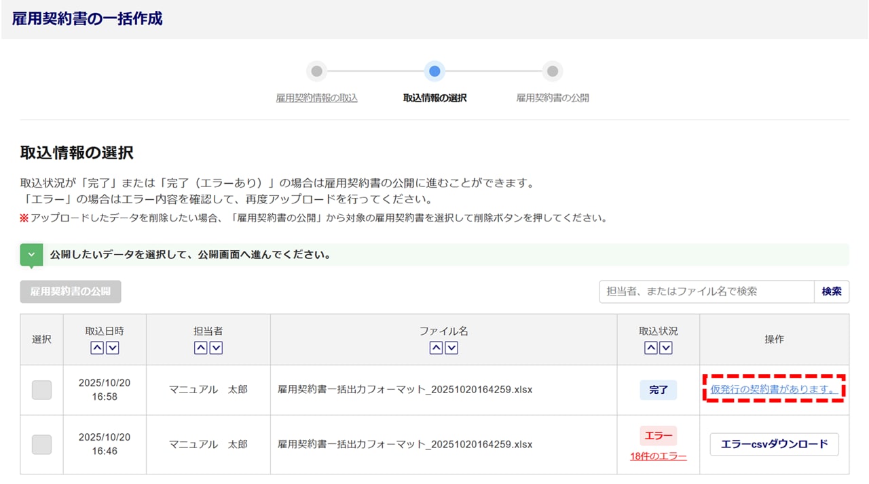Select checkbox for 16:58 import row

tap(41, 390)
